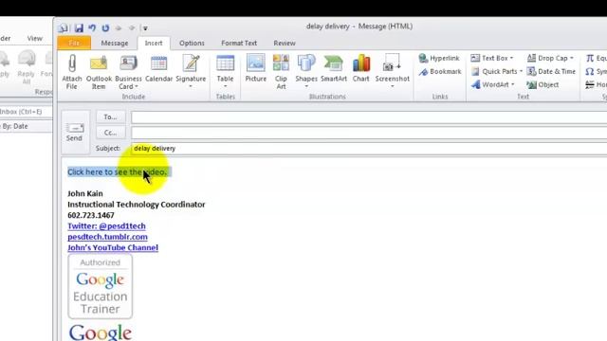Insert a Picture
607x341 pixels.
(x=256, y=69)
